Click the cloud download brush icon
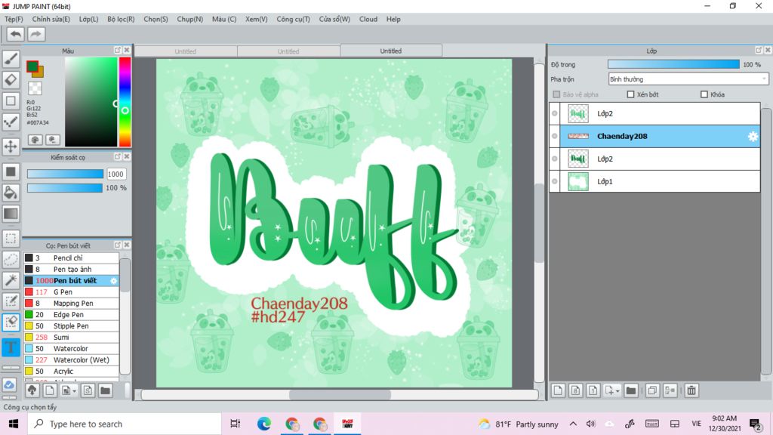This screenshot has height=435, width=773. pos(32,390)
